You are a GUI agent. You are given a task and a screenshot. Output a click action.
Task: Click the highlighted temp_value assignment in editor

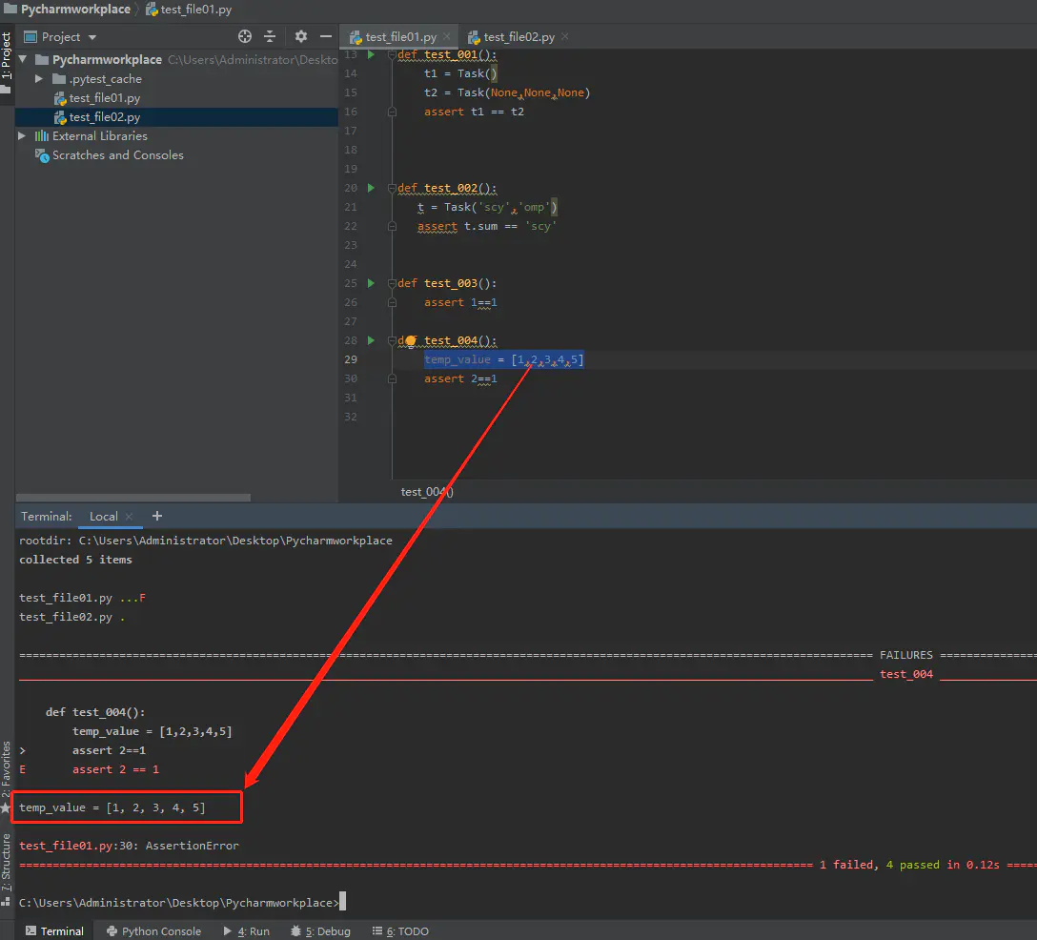click(x=503, y=359)
